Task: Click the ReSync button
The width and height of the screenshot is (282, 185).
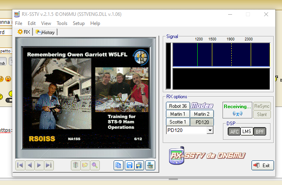Action: [x=262, y=106]
